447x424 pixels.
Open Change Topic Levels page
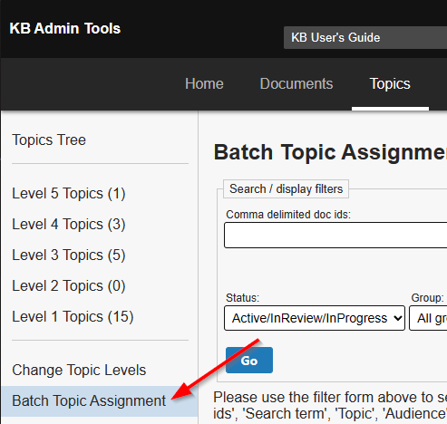coord(79,370)
